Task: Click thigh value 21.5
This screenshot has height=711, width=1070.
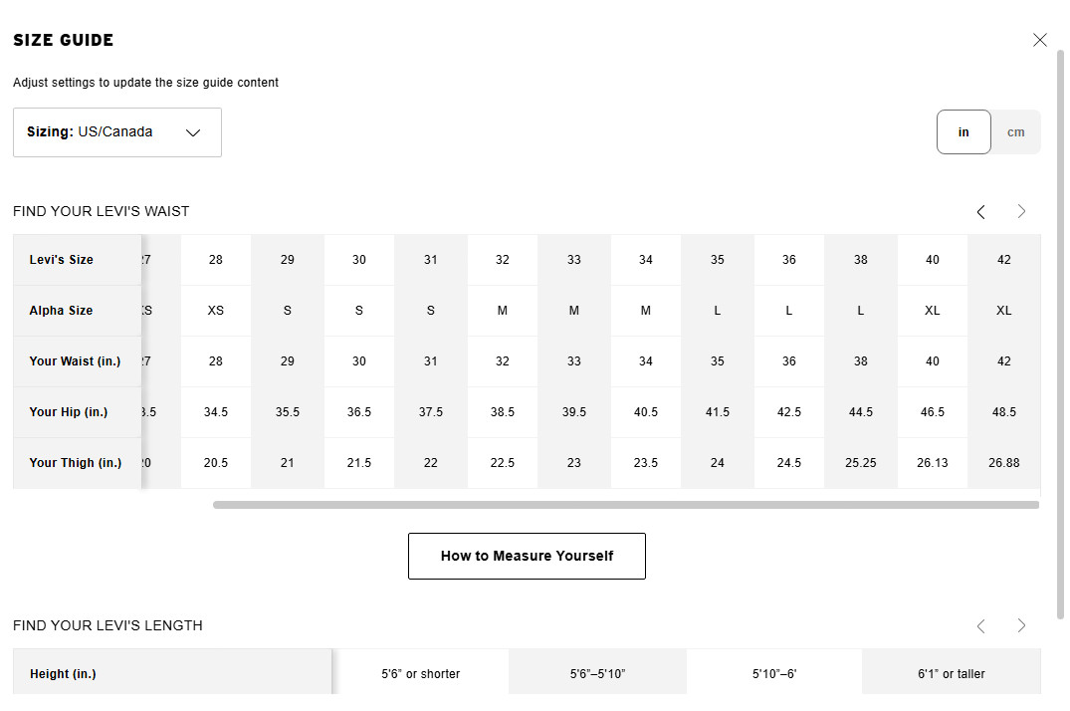Action: coord(359,462)
